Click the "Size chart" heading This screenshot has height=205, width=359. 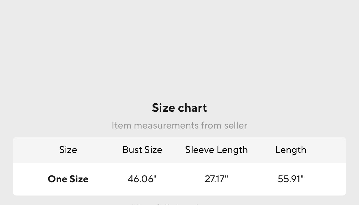point(179,108)
